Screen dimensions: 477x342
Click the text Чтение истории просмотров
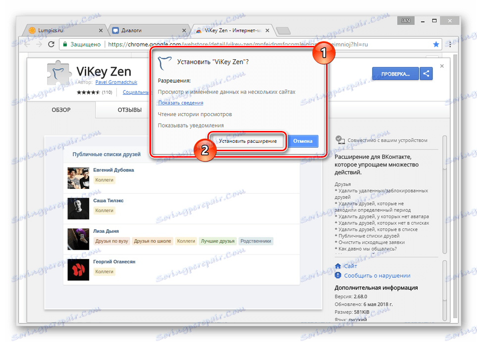coord(194,114)
